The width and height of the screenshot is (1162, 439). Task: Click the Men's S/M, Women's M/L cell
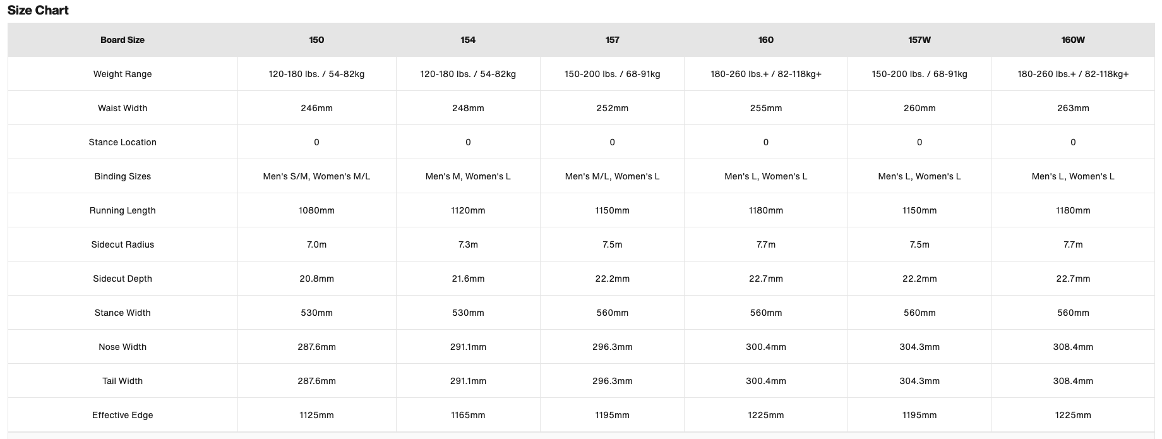(316, 176)
